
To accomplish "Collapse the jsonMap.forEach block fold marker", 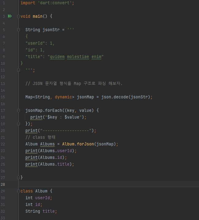I will 18,111.
